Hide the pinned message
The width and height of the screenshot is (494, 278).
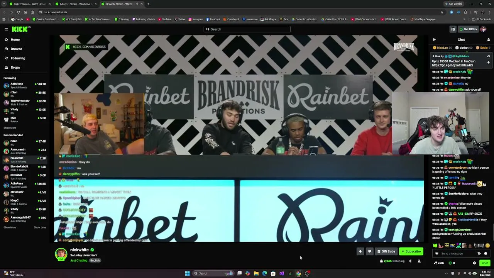[x=488, y=56]
